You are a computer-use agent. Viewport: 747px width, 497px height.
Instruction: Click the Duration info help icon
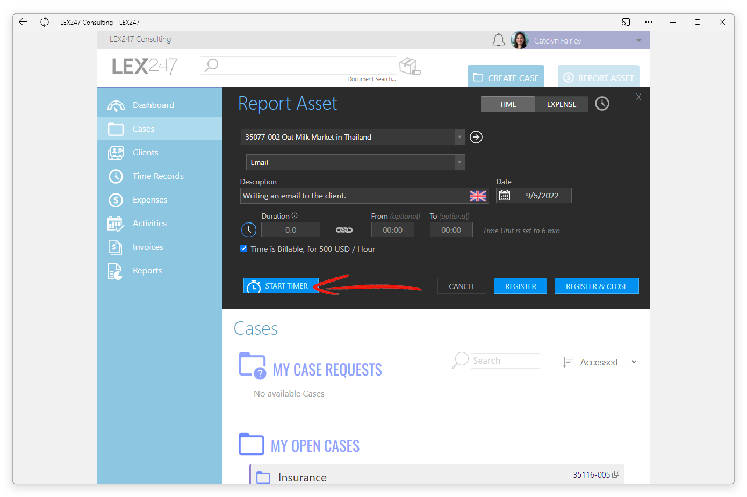295,215
